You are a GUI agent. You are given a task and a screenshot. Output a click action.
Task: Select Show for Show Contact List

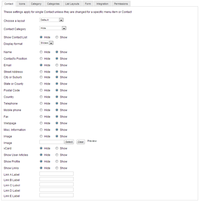[x=57, y=37]
